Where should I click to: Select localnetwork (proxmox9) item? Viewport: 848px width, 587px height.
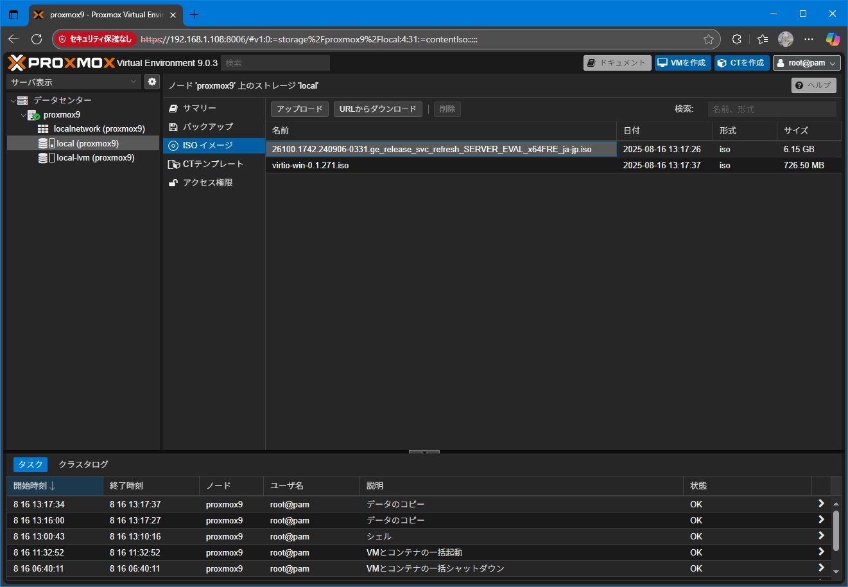pos(99,128)
